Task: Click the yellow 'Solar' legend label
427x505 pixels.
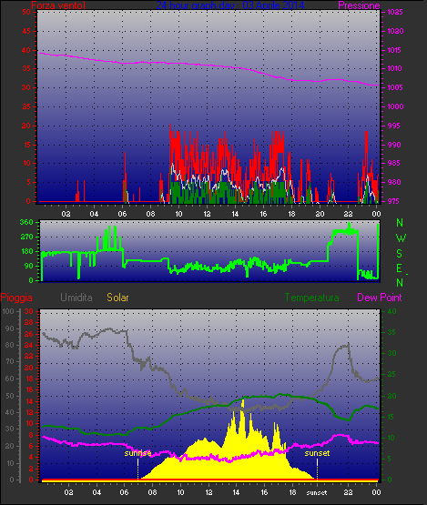Action: (117, 298)
